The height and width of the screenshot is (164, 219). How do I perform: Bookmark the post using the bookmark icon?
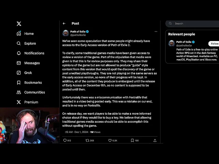[132, 140]
